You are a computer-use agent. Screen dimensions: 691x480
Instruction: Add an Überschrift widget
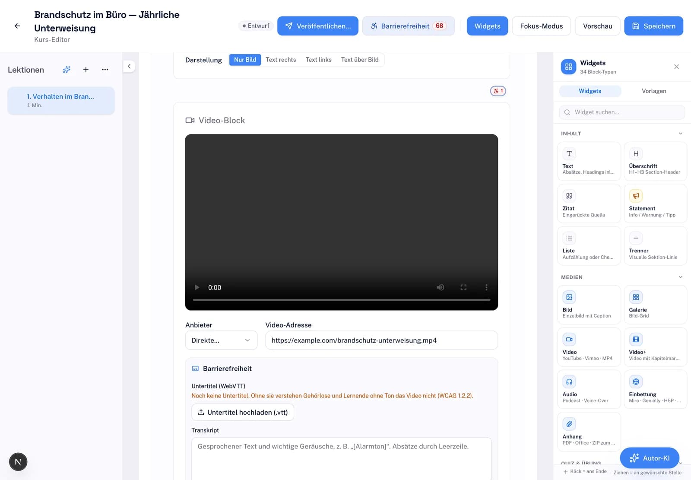655,161
